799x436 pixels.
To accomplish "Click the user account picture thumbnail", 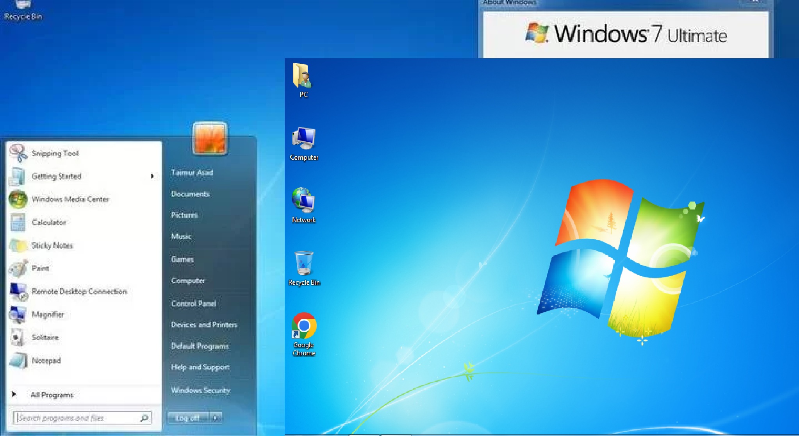I will coord(210,138).
